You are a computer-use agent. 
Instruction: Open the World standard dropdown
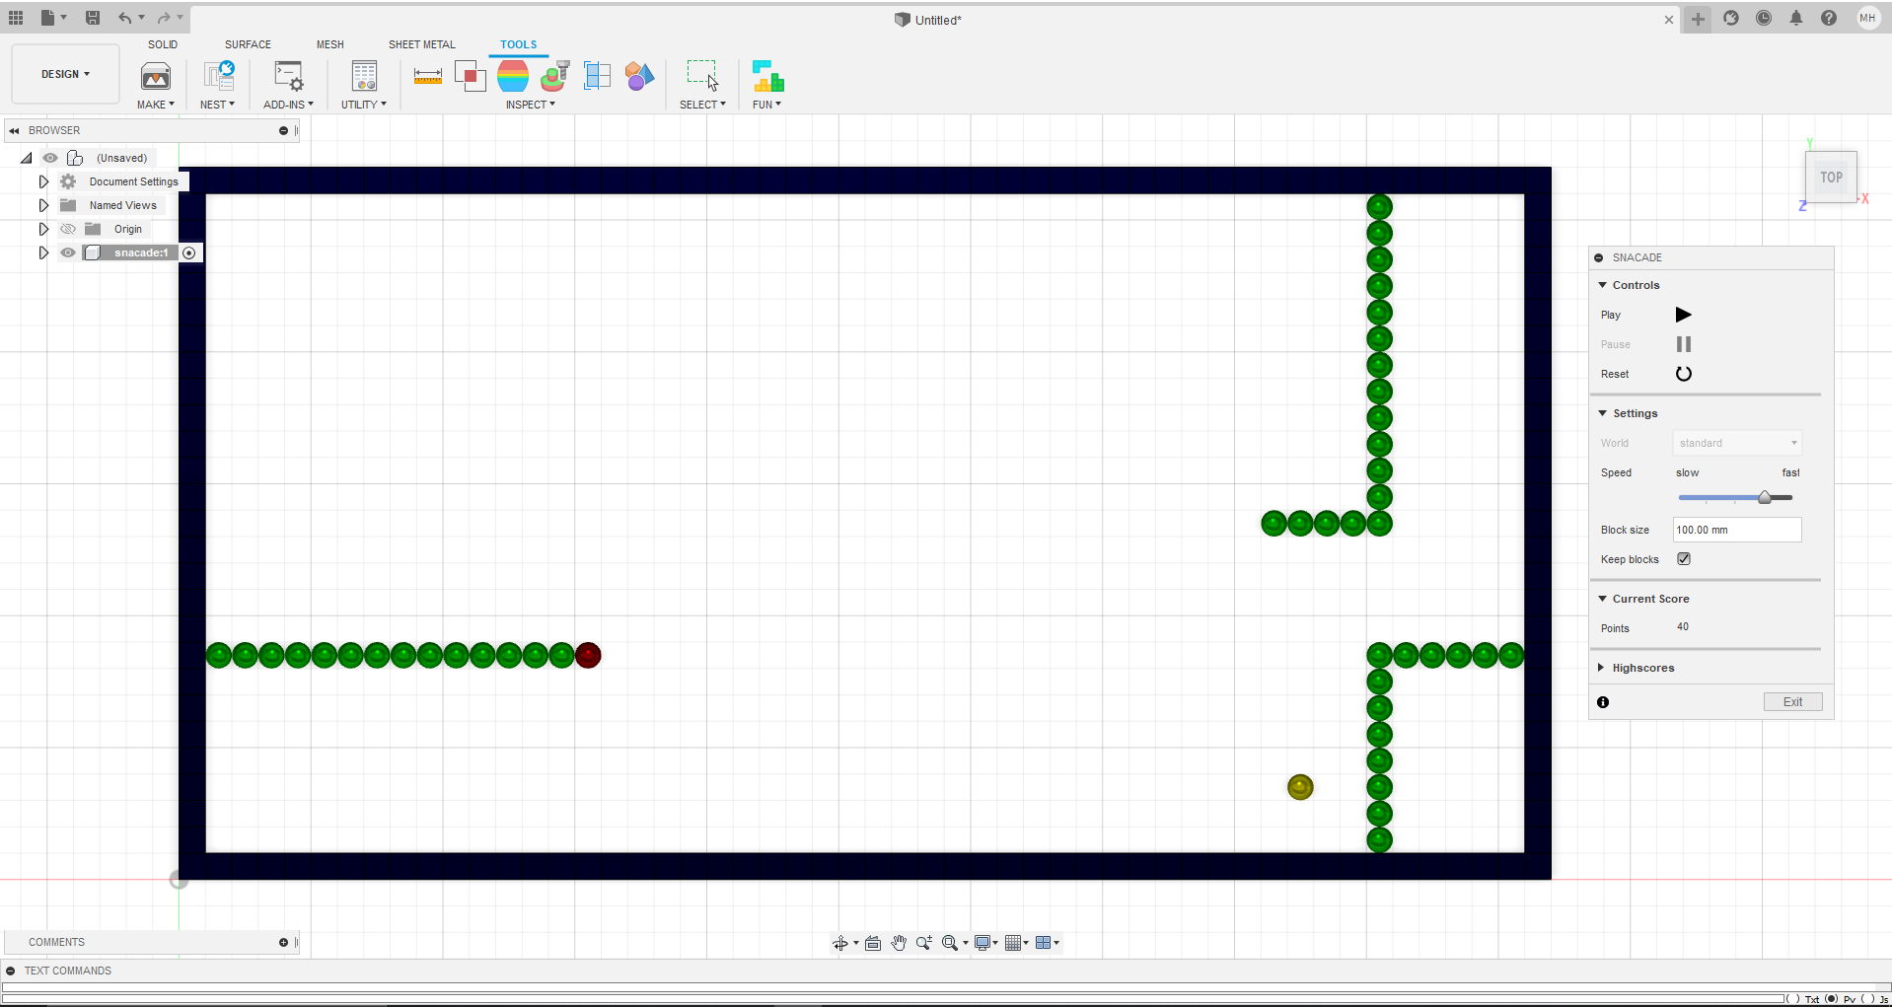click(x=1737, y=443)
